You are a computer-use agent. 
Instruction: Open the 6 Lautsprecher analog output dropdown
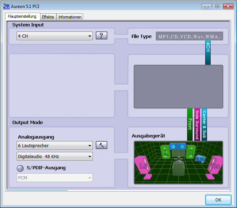click(55, 145)
